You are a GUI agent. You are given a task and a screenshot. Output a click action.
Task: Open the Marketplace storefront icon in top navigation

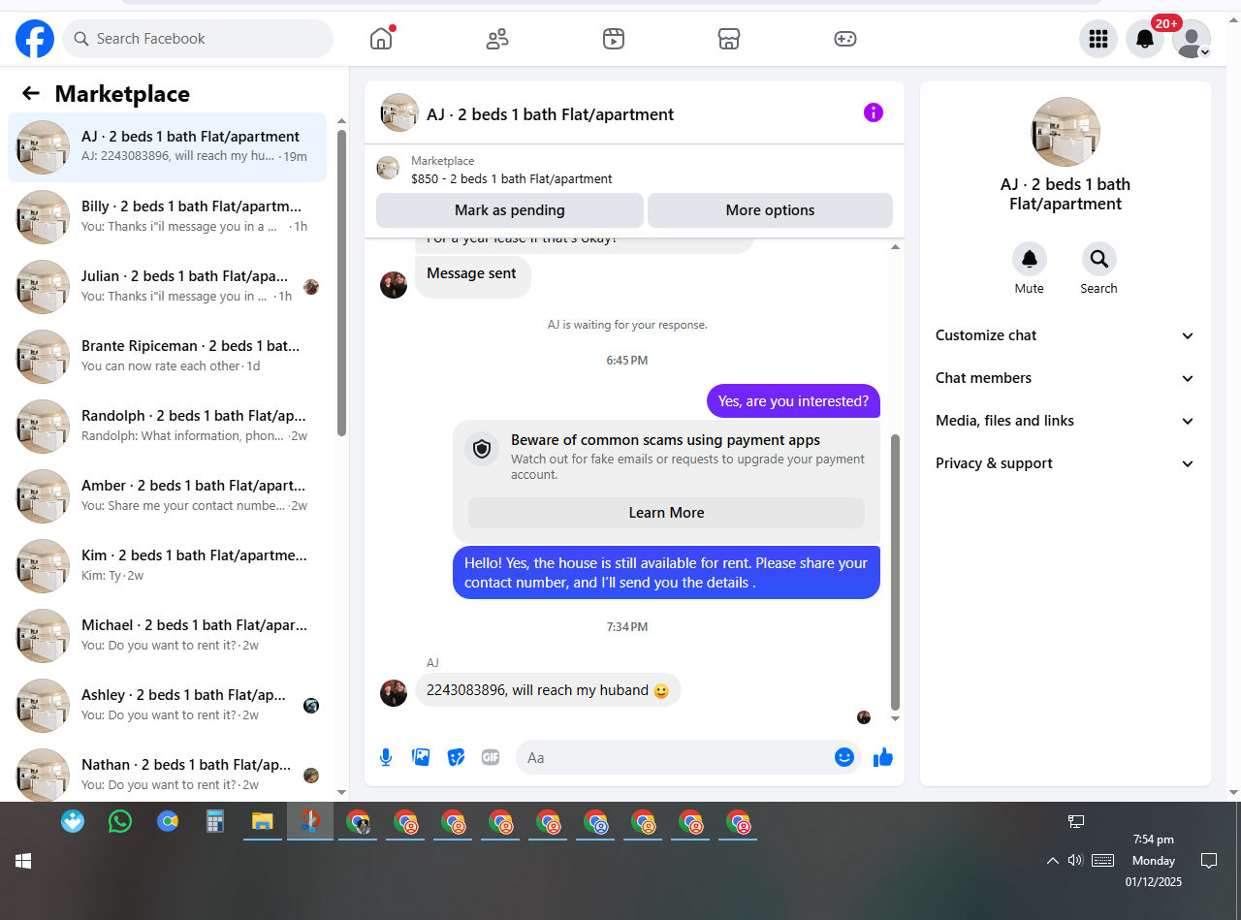click(x=729, y=39)
